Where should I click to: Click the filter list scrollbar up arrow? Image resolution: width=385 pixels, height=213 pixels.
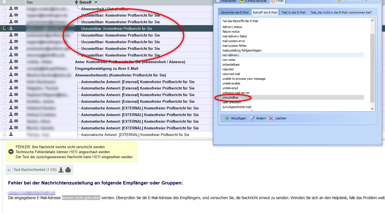click(372, 20)
